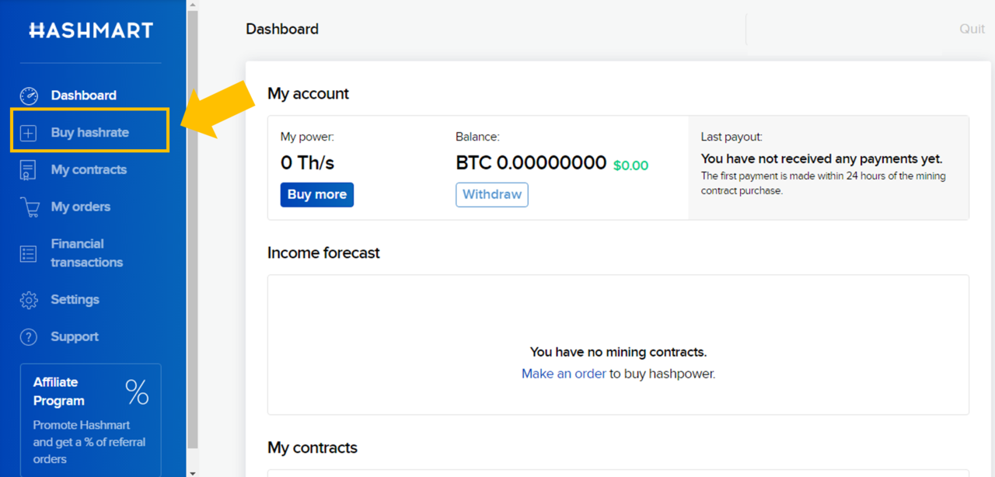The width and height of the screenshot is (995, 477).
Task: Click the 0 Th/s power value
Action: coord(307,163)
